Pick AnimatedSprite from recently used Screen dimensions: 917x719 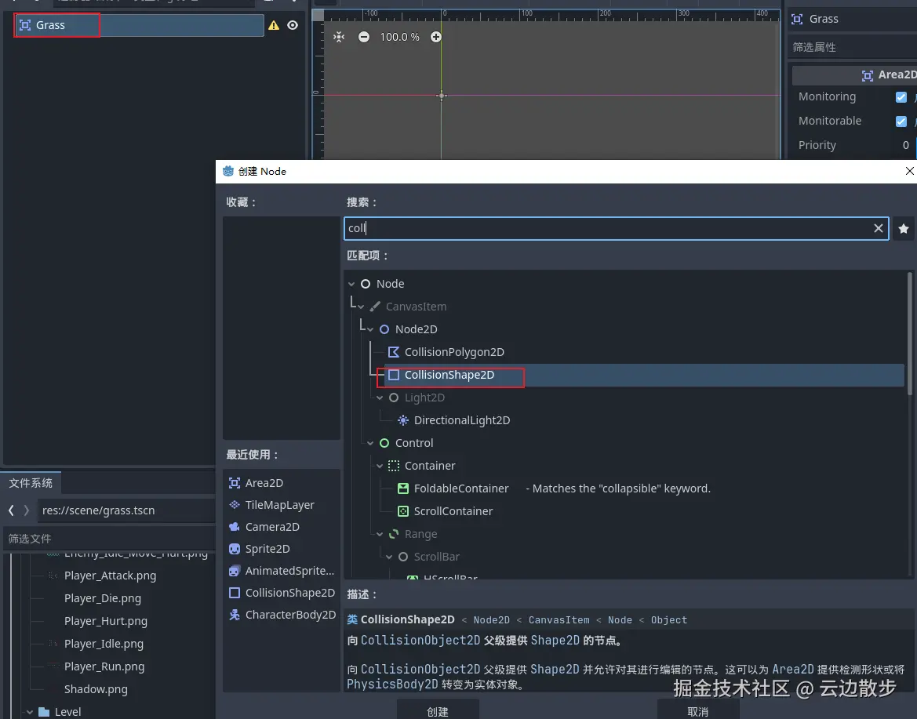(282, 571)
